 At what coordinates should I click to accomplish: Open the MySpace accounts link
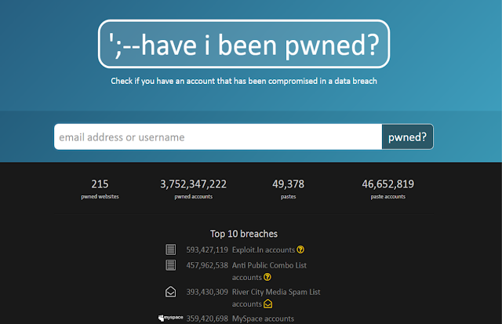click(263, 319)
